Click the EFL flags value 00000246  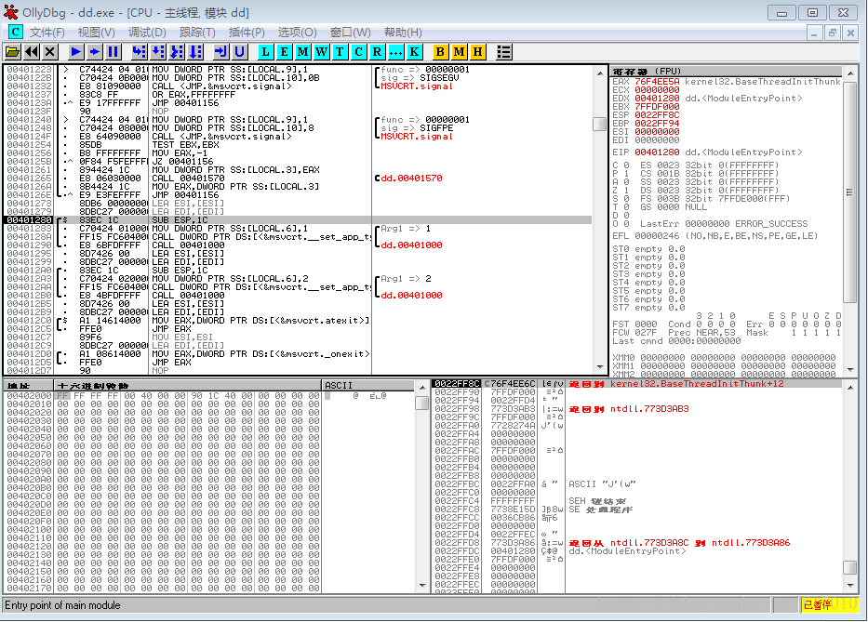click(657, 236)
